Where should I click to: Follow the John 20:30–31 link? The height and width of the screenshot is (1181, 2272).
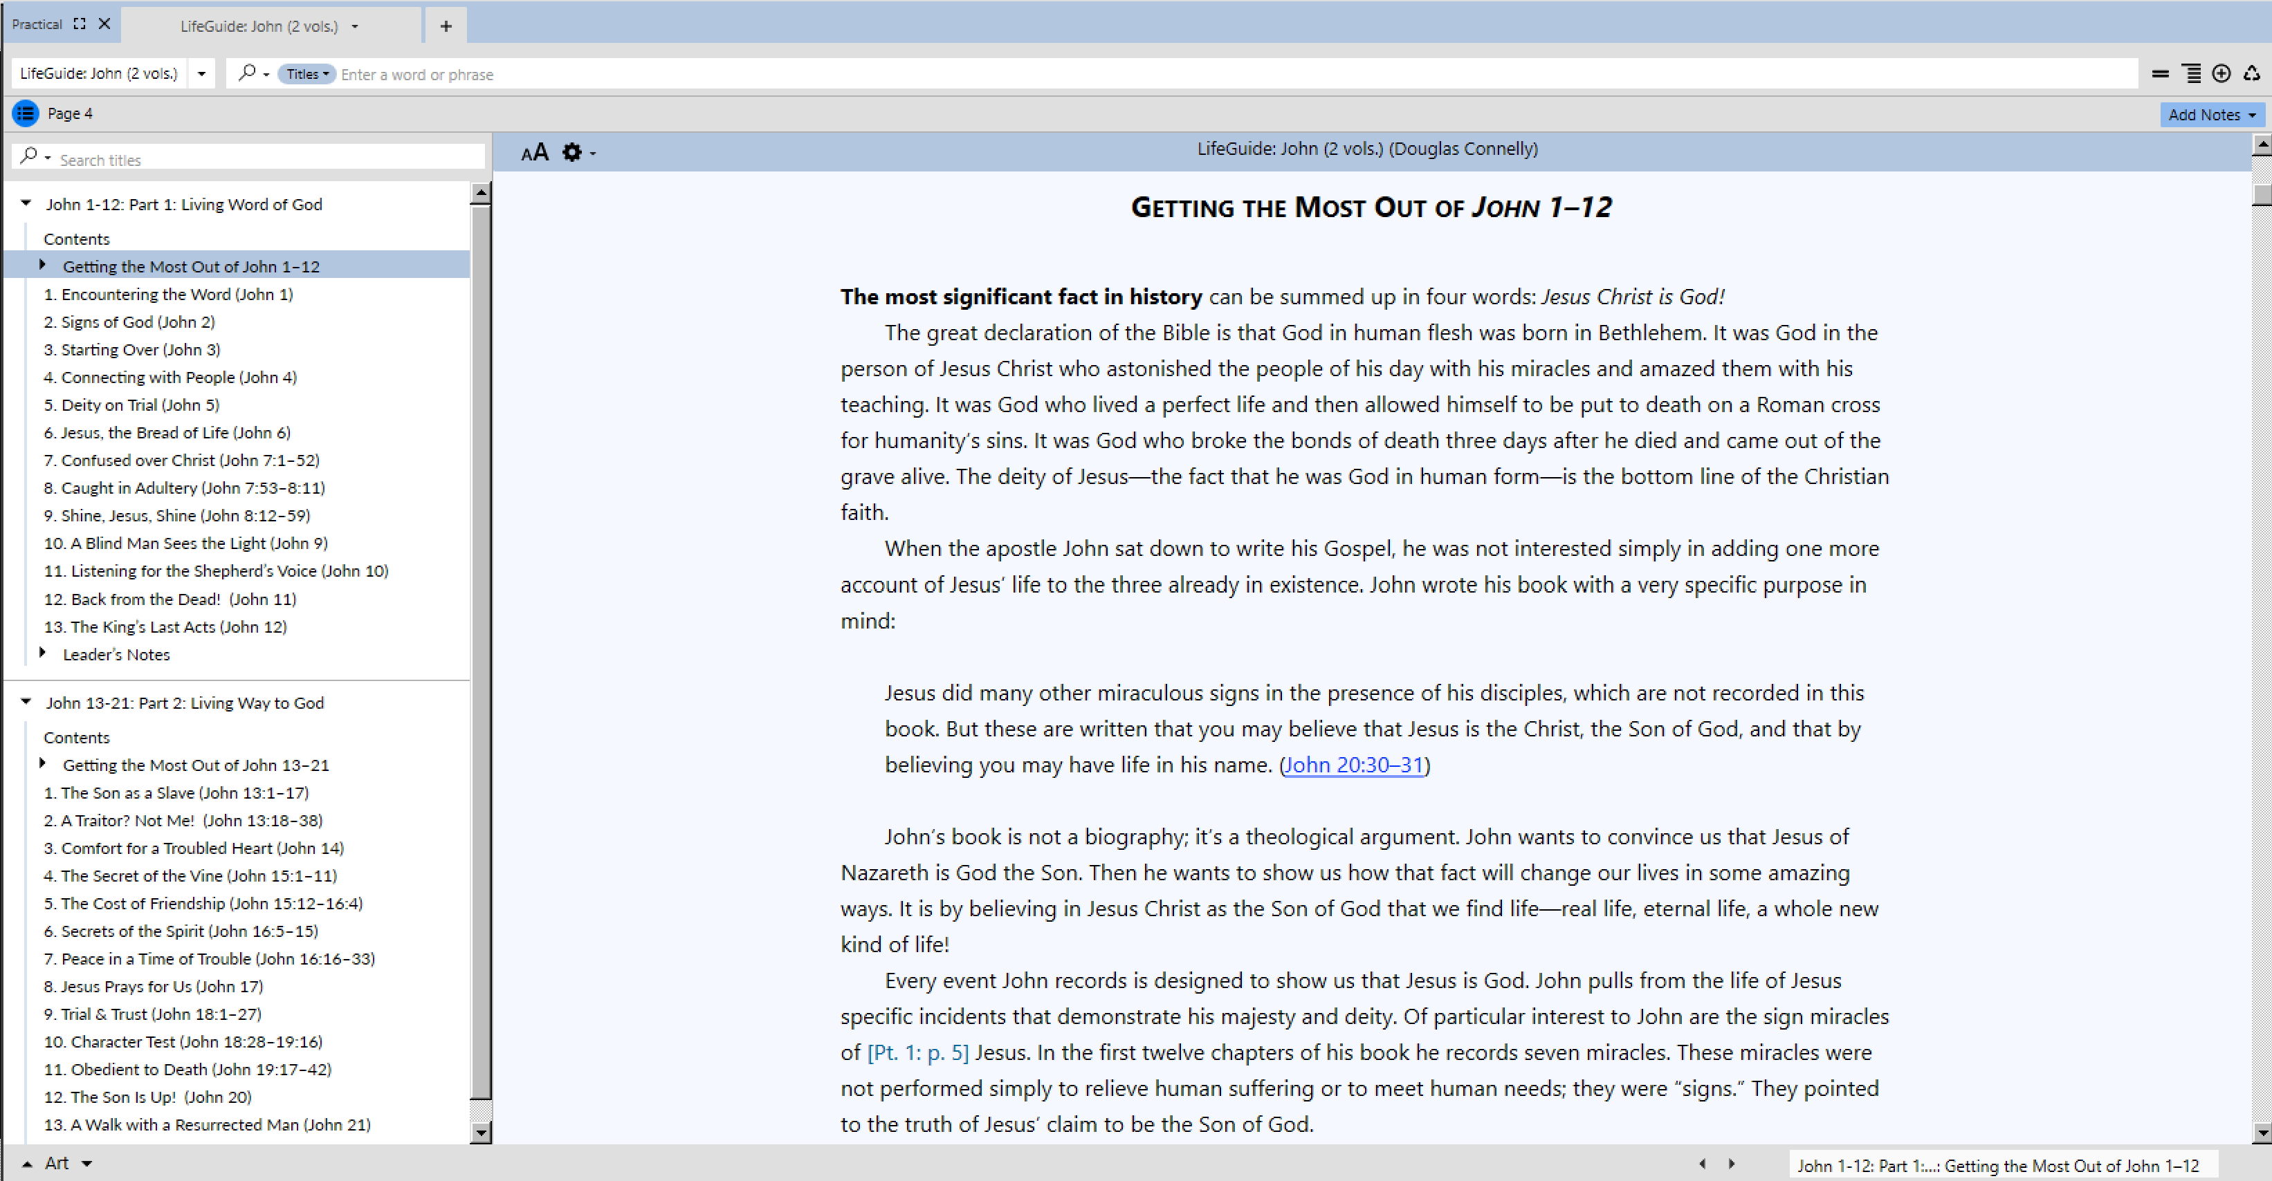1354,764
